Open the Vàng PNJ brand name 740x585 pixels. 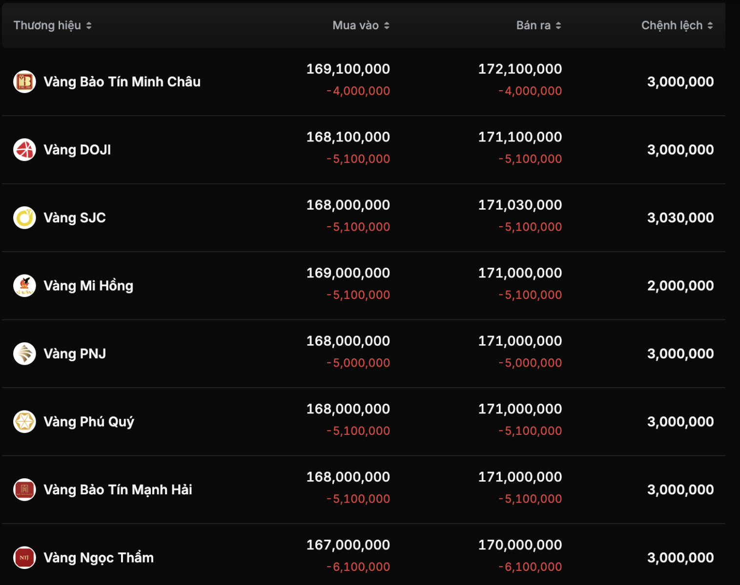coord(75,353)
